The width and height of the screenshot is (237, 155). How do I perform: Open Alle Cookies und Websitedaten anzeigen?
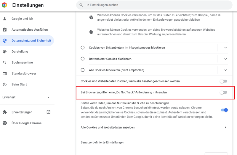pyautogui.click(x=153, y=128)
